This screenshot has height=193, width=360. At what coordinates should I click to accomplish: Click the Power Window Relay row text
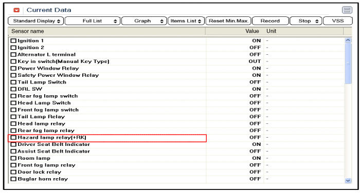pos(48,69)
